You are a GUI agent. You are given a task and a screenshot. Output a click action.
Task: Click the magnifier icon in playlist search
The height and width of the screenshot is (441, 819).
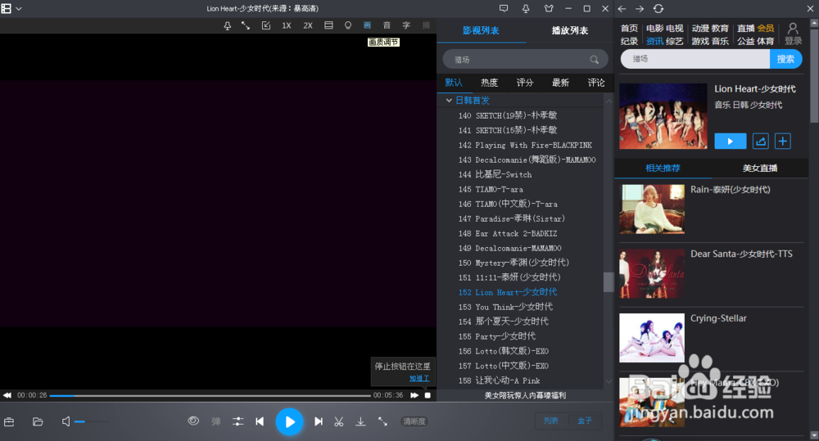[595, 60]
